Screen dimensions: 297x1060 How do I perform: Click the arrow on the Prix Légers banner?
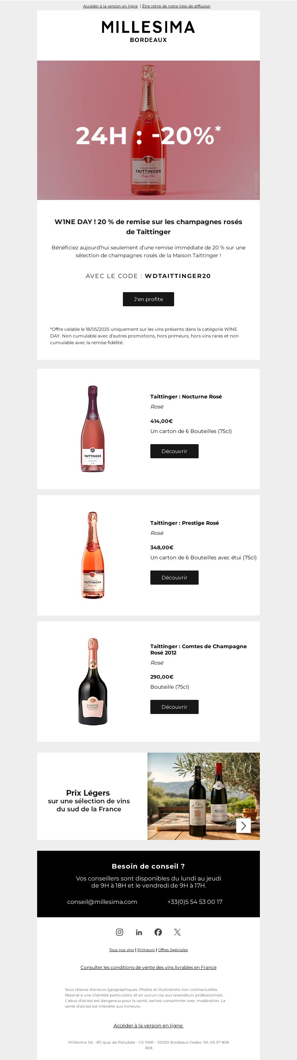tap(243, 825)
